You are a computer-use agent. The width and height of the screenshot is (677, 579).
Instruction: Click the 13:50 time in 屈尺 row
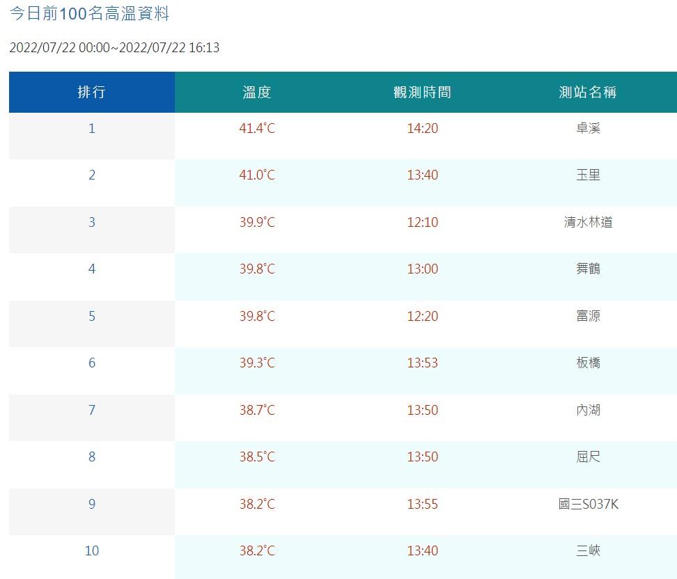point(422,457)
